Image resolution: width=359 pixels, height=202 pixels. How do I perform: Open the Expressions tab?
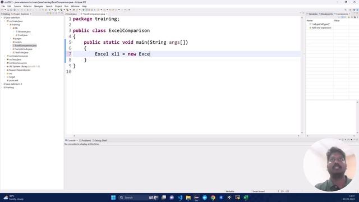pyautogui.click(x=342, y=14)
